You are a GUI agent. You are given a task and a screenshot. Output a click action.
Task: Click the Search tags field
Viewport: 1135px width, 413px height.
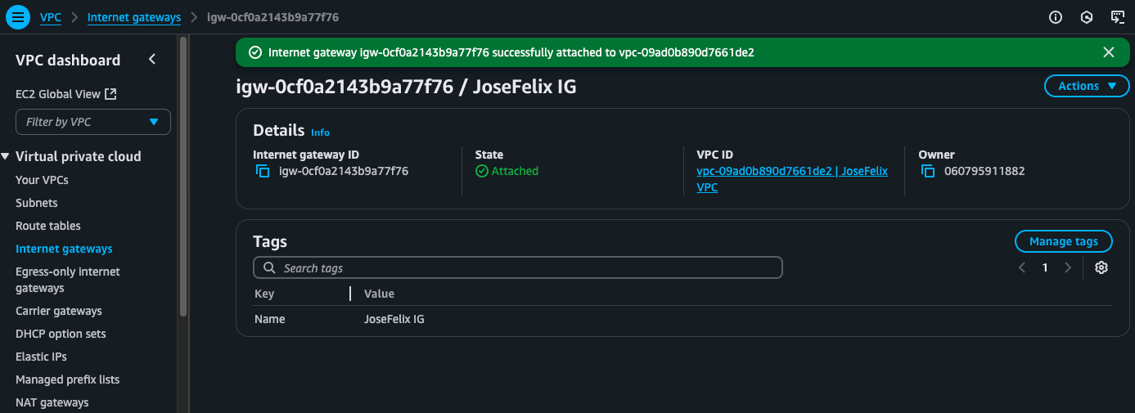518,268
